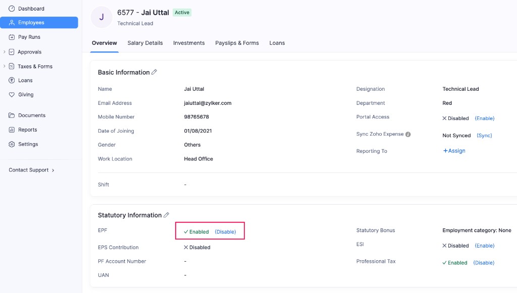
Task: Click the Pay Runs icon in sidebar
Action: tap(12, 37)
